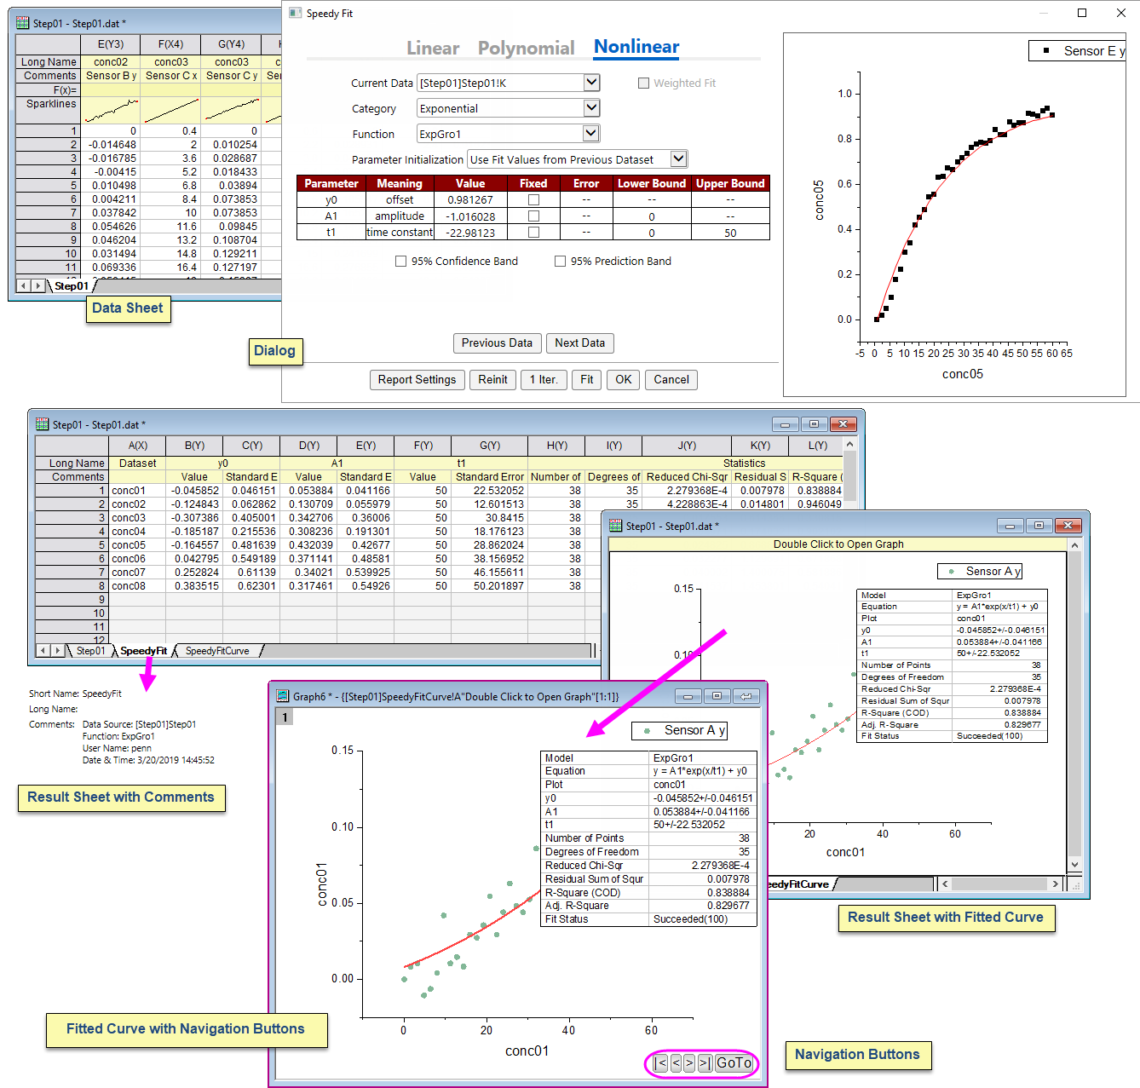Click the Next Data button
1140x1088 pixels.
(x=579, y=343)
